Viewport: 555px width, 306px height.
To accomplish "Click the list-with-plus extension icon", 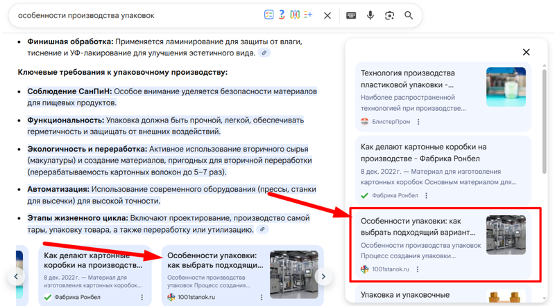I will coord(308,15).
